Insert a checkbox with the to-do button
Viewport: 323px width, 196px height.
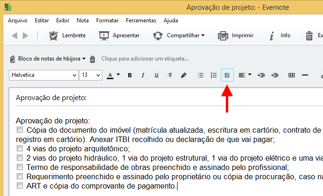point(227,75)
